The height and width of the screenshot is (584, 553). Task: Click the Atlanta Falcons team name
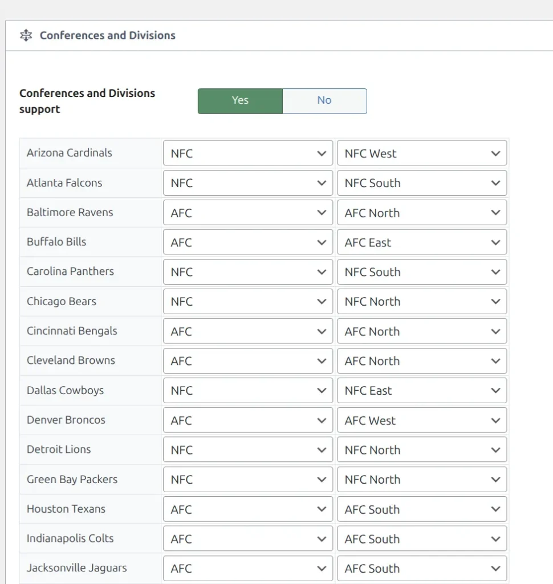pos(64,182)
